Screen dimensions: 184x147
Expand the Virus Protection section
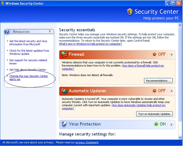172,124
